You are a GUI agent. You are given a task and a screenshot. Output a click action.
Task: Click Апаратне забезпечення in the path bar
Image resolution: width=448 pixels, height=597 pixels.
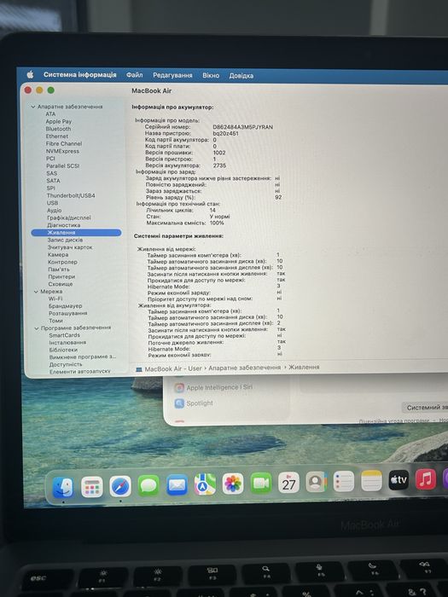pos(245,368)
